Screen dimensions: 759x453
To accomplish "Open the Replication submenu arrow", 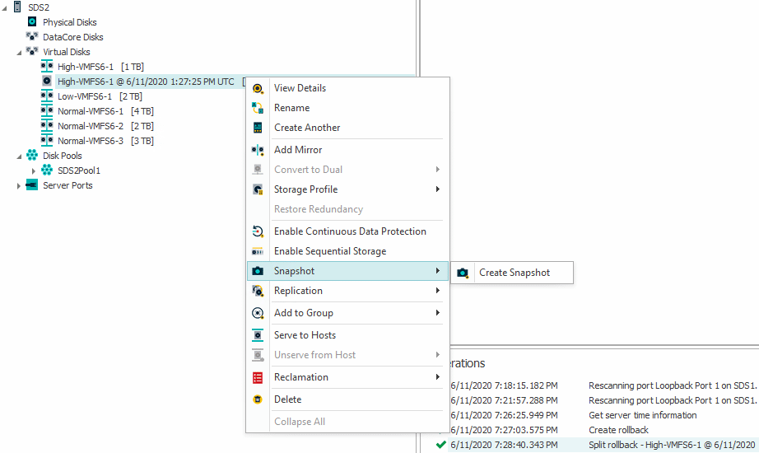I will pyautogui.click(x=438, y=290).
